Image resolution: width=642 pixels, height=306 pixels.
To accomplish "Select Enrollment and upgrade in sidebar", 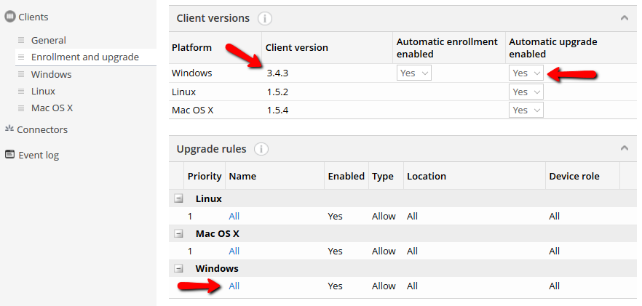I will [84, 57].
